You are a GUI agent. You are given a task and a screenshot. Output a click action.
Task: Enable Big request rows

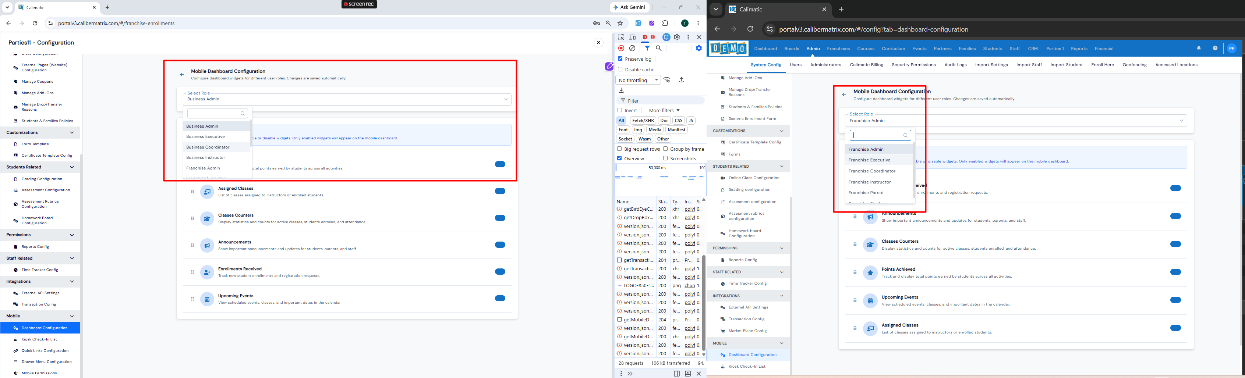620,149
